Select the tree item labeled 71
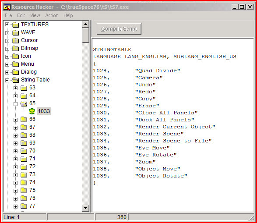 [x=32, y=159]
